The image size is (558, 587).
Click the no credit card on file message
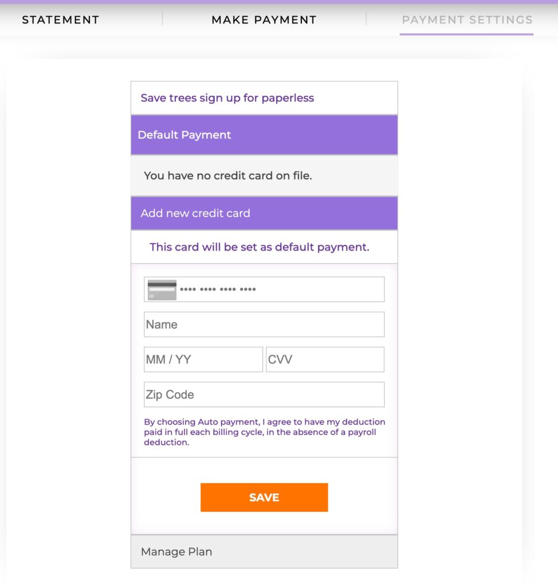227,175
